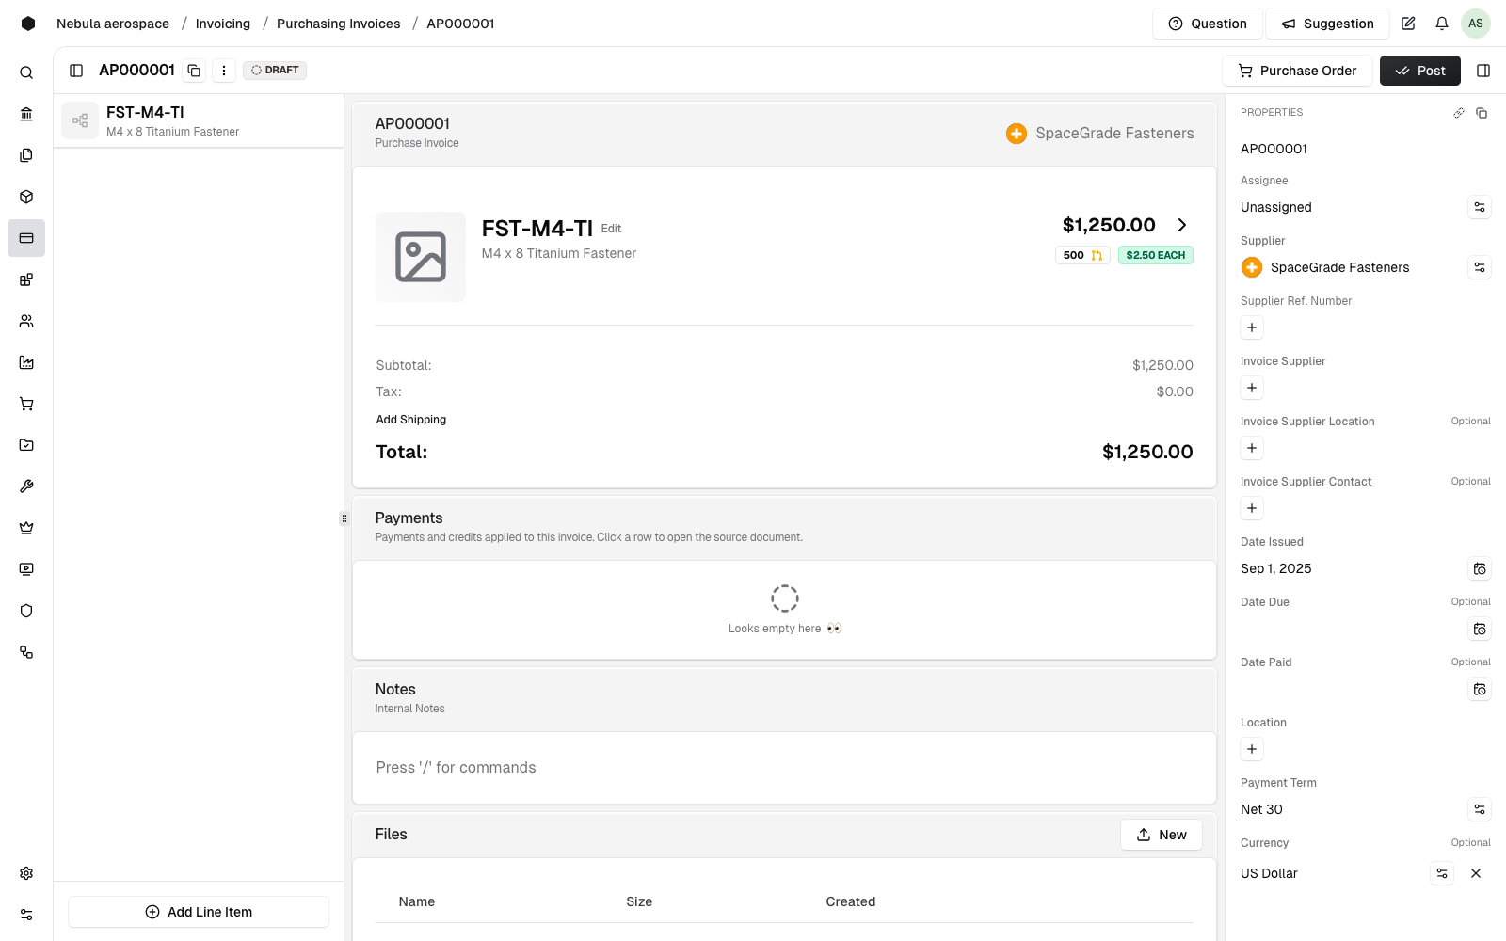Clear the US Dollar currency
The image size is (1506, 941).
coord(1476,873)
